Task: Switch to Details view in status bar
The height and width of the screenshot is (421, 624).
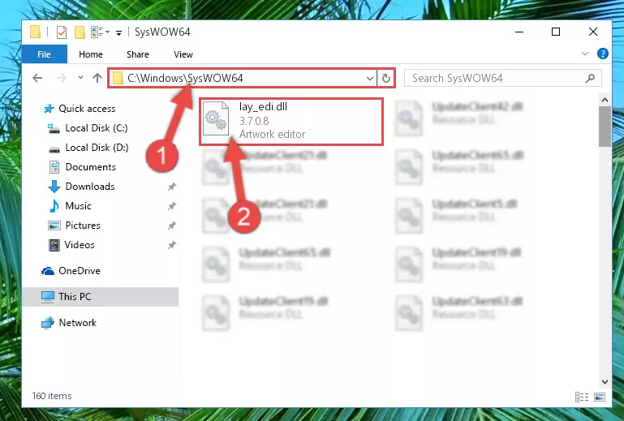Action: pos(582,397)
